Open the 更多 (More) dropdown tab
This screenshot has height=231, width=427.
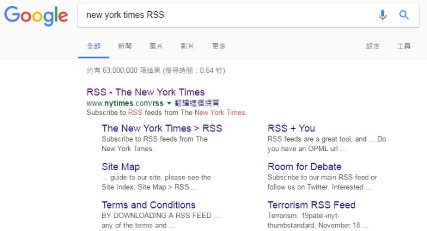pos(219,46)
